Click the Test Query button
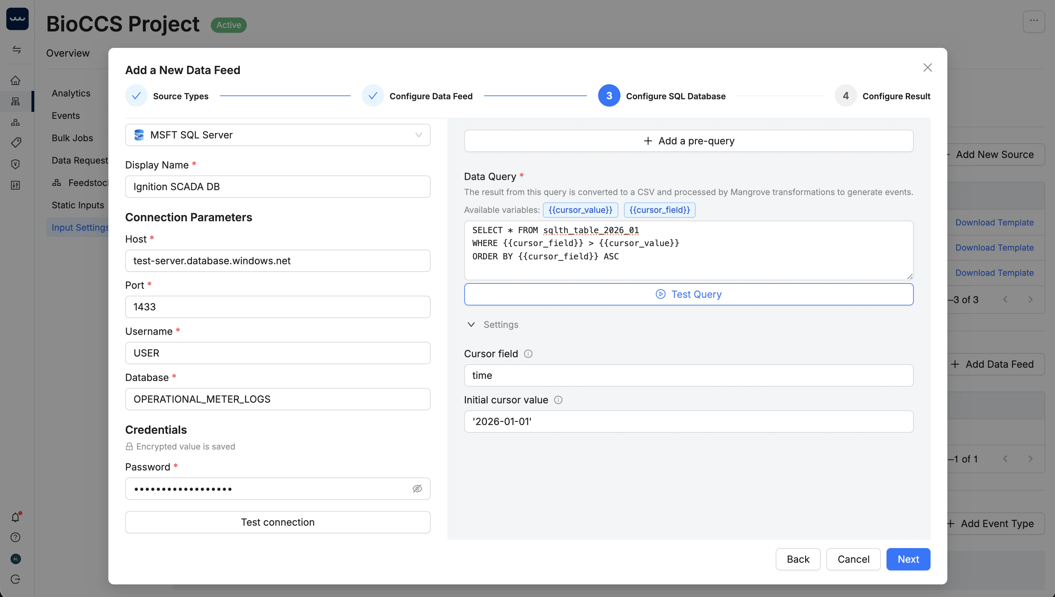Image resolution: width=1055 pixels, height=597 pixels. click(688, 294)
